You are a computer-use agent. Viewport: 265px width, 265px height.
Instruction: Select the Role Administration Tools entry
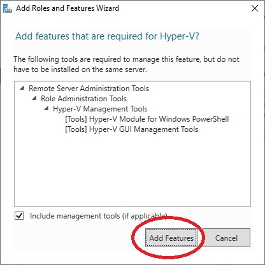coord(83,99)
